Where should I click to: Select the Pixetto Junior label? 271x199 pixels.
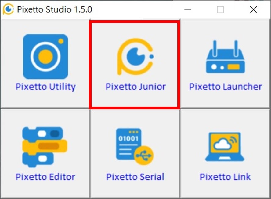(136, 87)
